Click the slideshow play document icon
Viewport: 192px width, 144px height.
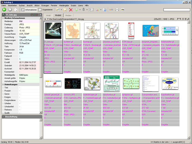[105, 10]
